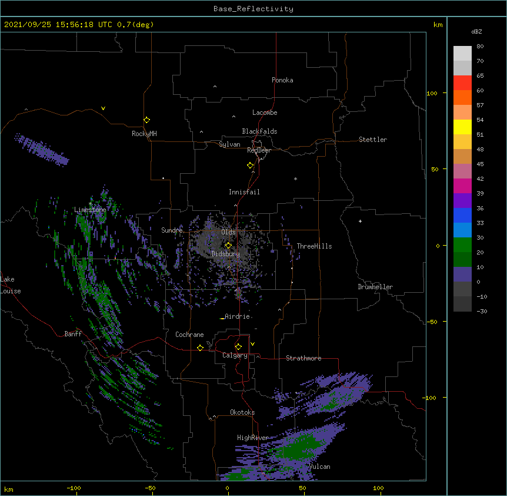Screen dimensions: 507x496
Task: Select the light gray 70-80 dBZ swatch
Action: point(462,53)
